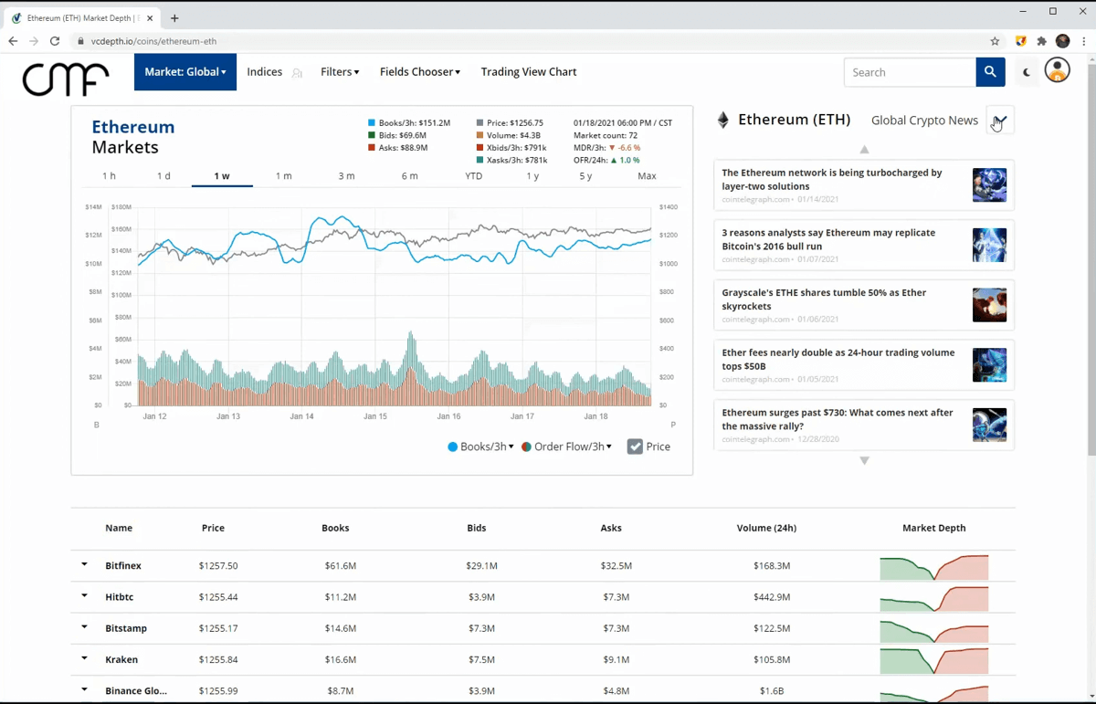Click the CMF logo
Screen dimensions: 1096x704
coord(66,79)
